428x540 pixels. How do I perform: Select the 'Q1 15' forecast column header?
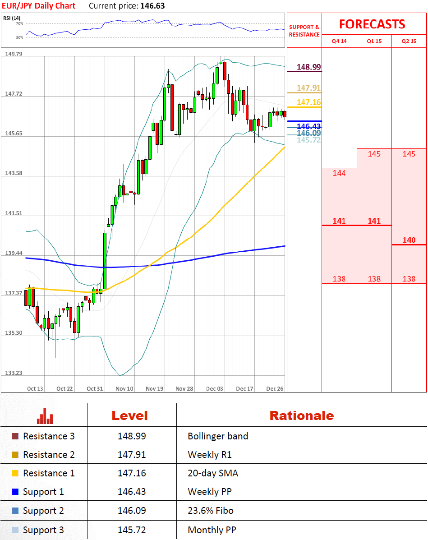click(374, 41)
